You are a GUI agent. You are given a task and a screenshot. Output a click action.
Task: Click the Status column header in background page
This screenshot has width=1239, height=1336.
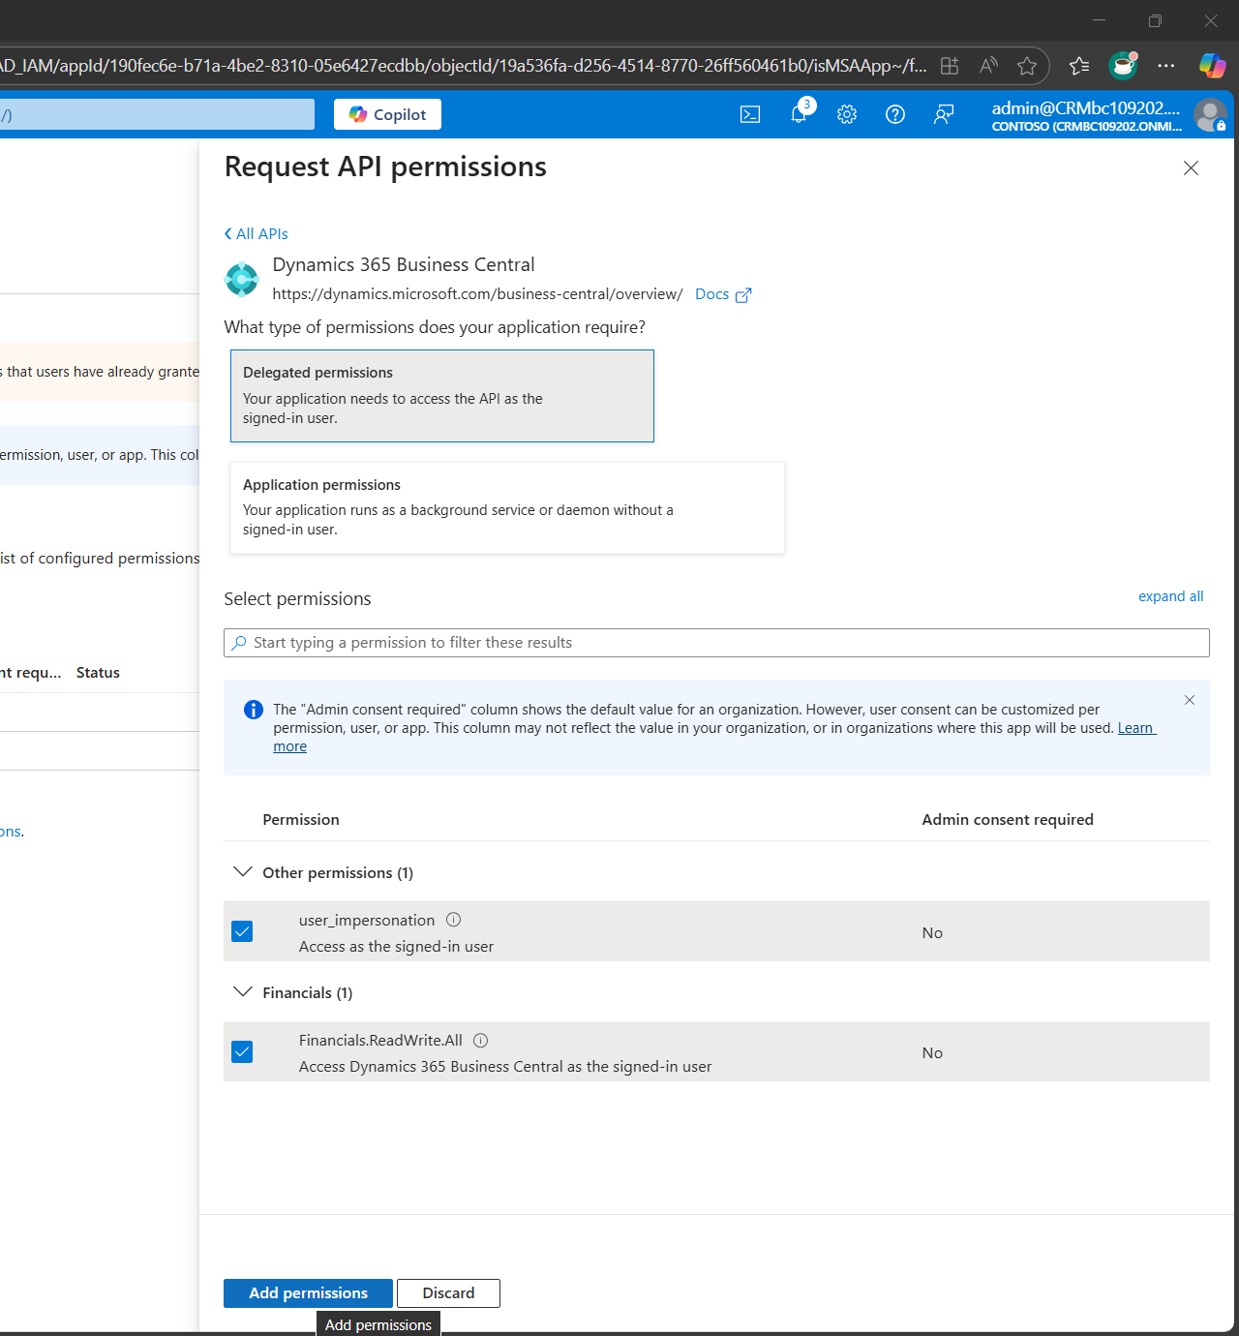pyautogui.click(x=98, y=673)
